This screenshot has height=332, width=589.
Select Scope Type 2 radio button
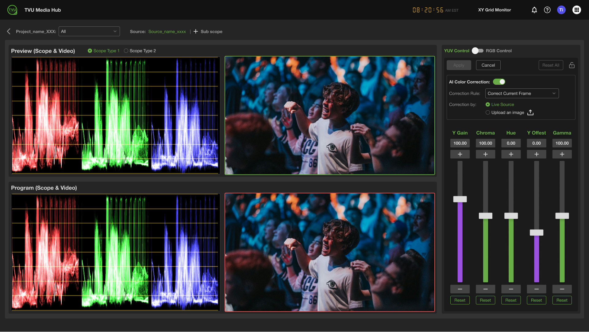(126, 51)
